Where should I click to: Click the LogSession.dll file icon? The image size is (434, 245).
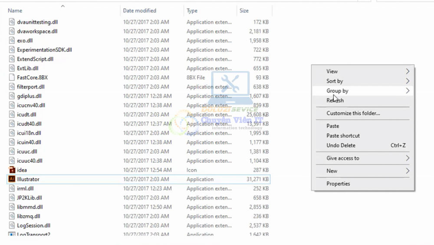point(12,226)
